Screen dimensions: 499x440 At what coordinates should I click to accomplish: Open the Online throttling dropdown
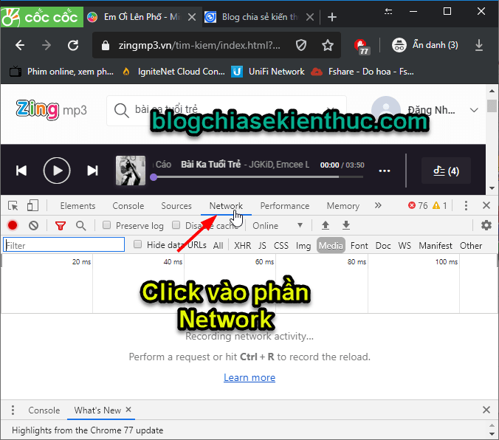point(277,226)
